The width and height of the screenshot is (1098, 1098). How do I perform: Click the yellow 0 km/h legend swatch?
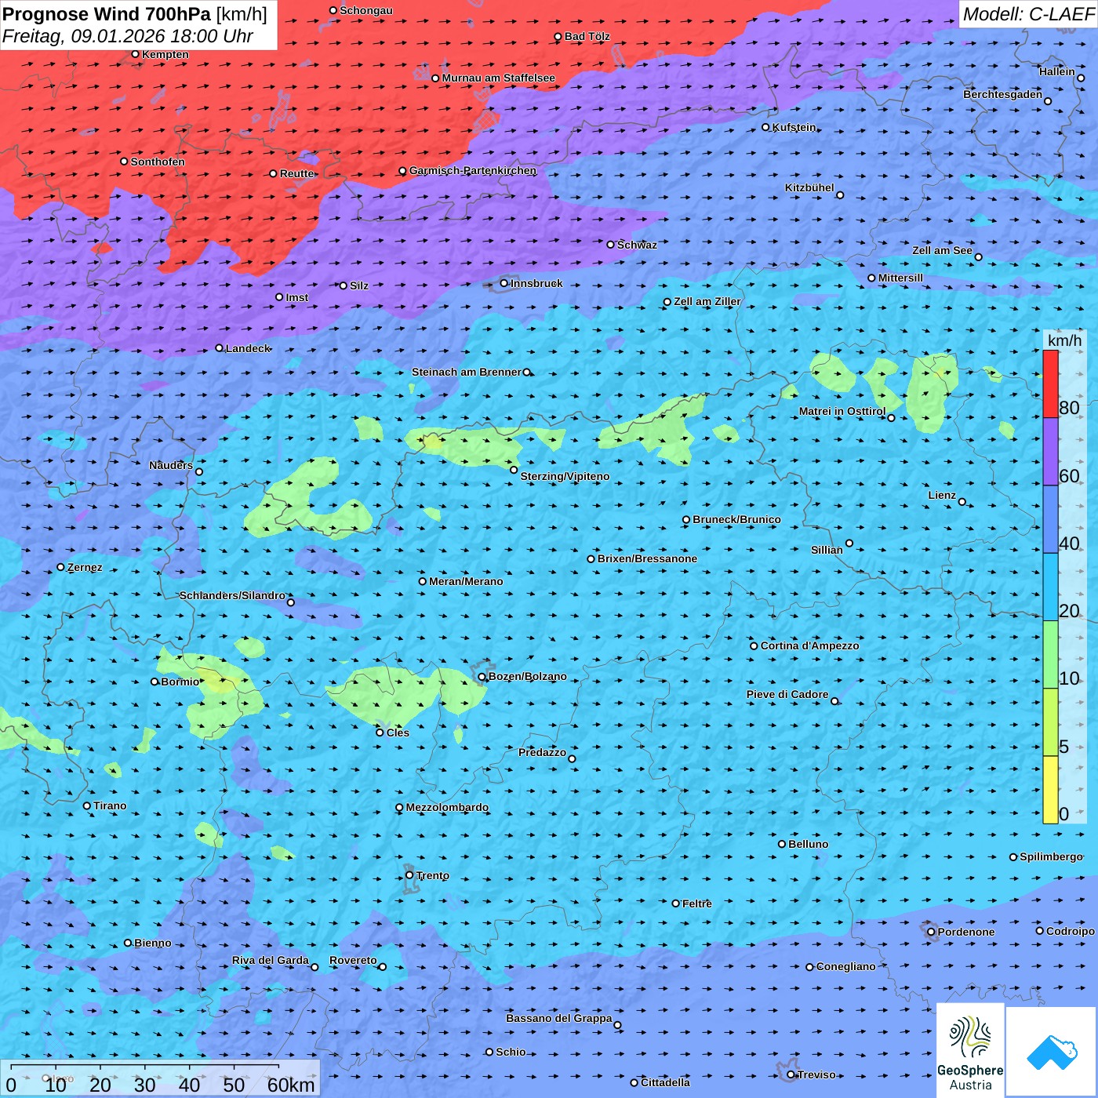pos(1050,790)
